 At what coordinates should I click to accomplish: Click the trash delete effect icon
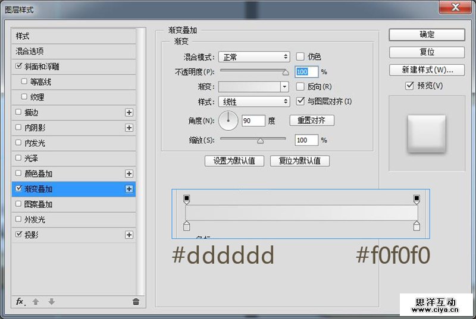[136, 302]
